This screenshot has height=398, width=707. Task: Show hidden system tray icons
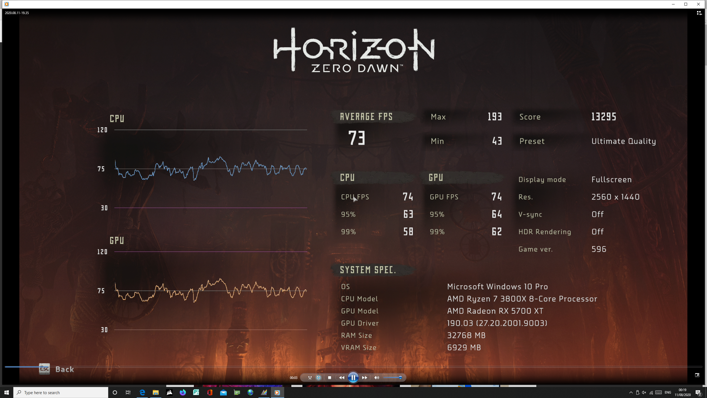[631, 392]
